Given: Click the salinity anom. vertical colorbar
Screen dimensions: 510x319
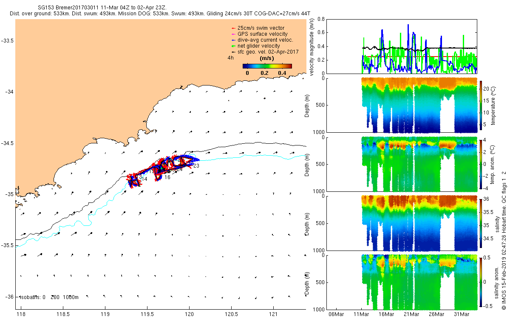Looking at the screenshot, I should point(482,282).
